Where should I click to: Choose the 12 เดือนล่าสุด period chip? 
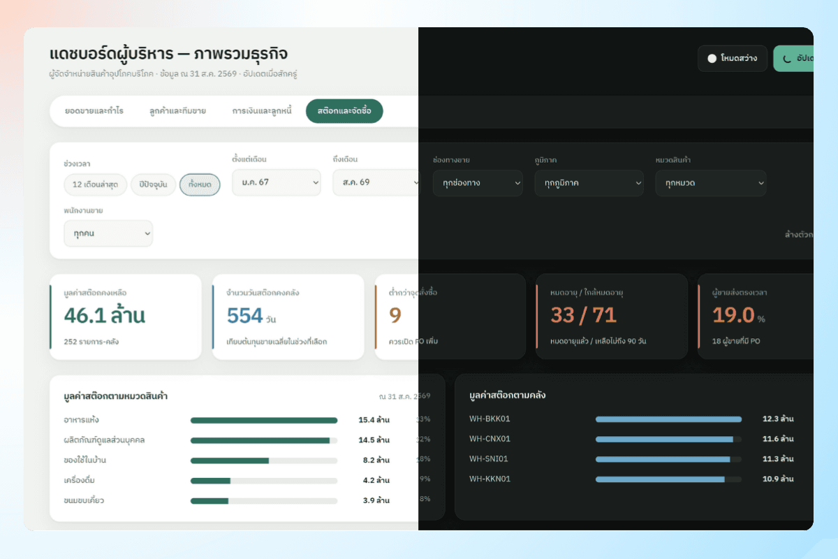(95, 184)
